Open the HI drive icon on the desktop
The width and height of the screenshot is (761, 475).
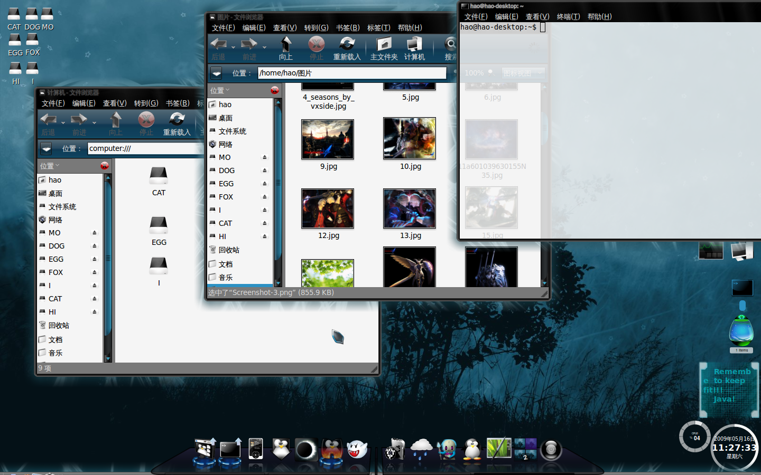coord(16,68)
